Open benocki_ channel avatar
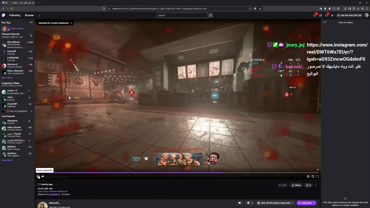Screen dimensions: 370x208 42,205
